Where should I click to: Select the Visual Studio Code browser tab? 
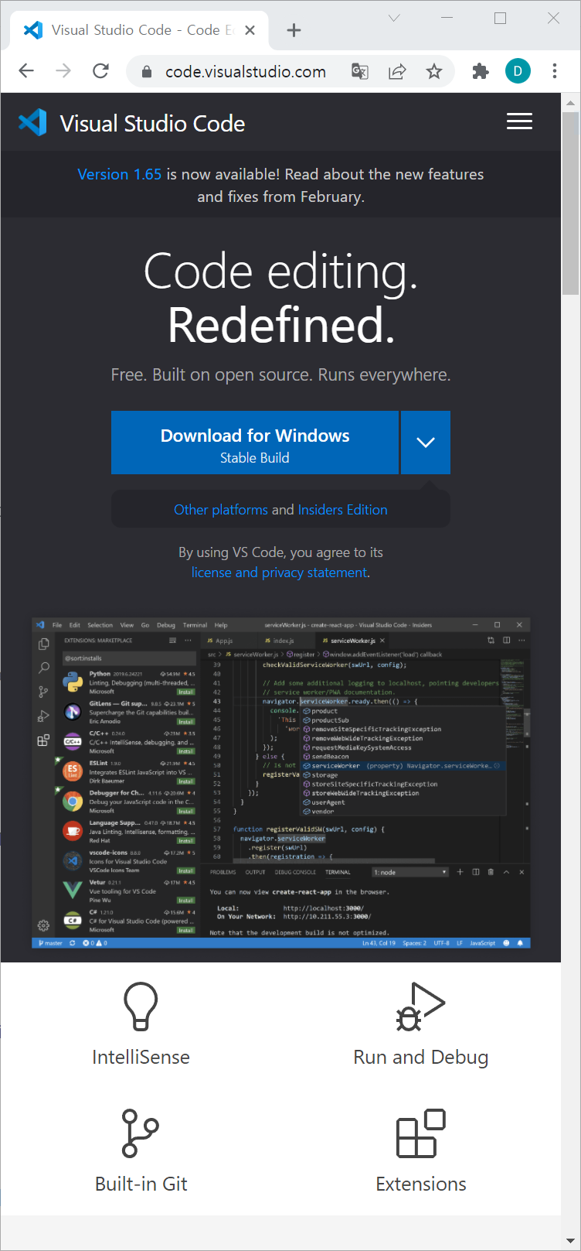[x=140, y=30]
